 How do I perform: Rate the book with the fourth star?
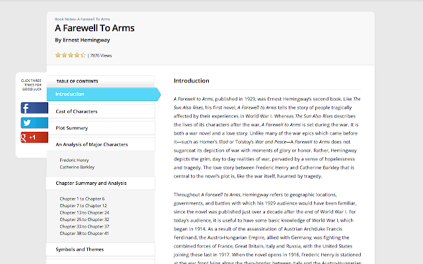tap(77, 55)
